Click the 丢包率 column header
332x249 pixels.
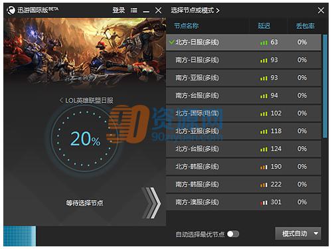click(305, 26)
